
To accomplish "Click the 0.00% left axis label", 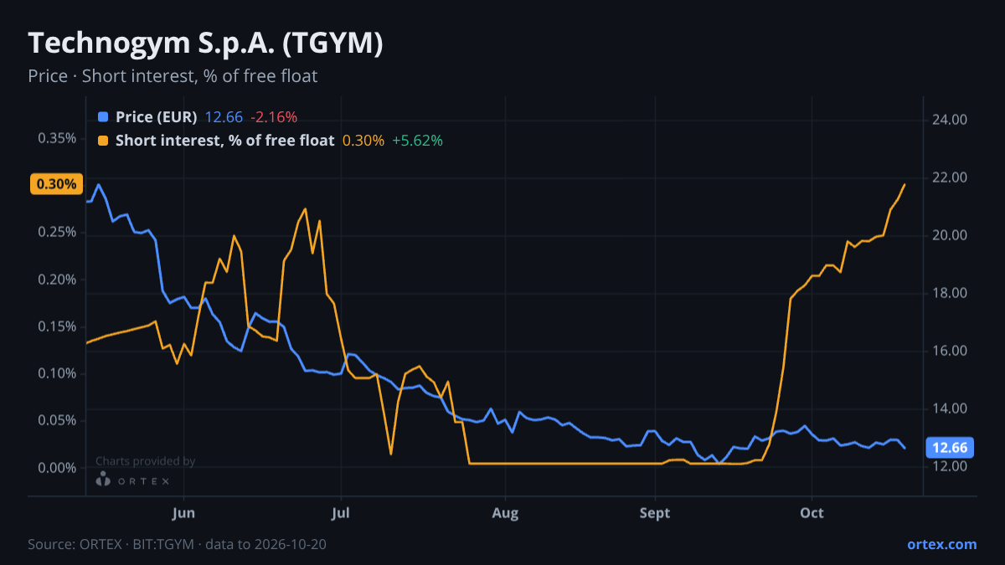I will click(x=57, y=467).
